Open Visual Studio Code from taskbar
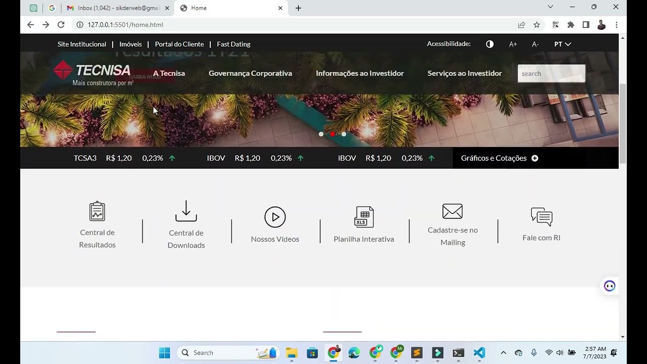Image resolution: width=647 pixels, height=364 pixels. [x=479, y=353]
